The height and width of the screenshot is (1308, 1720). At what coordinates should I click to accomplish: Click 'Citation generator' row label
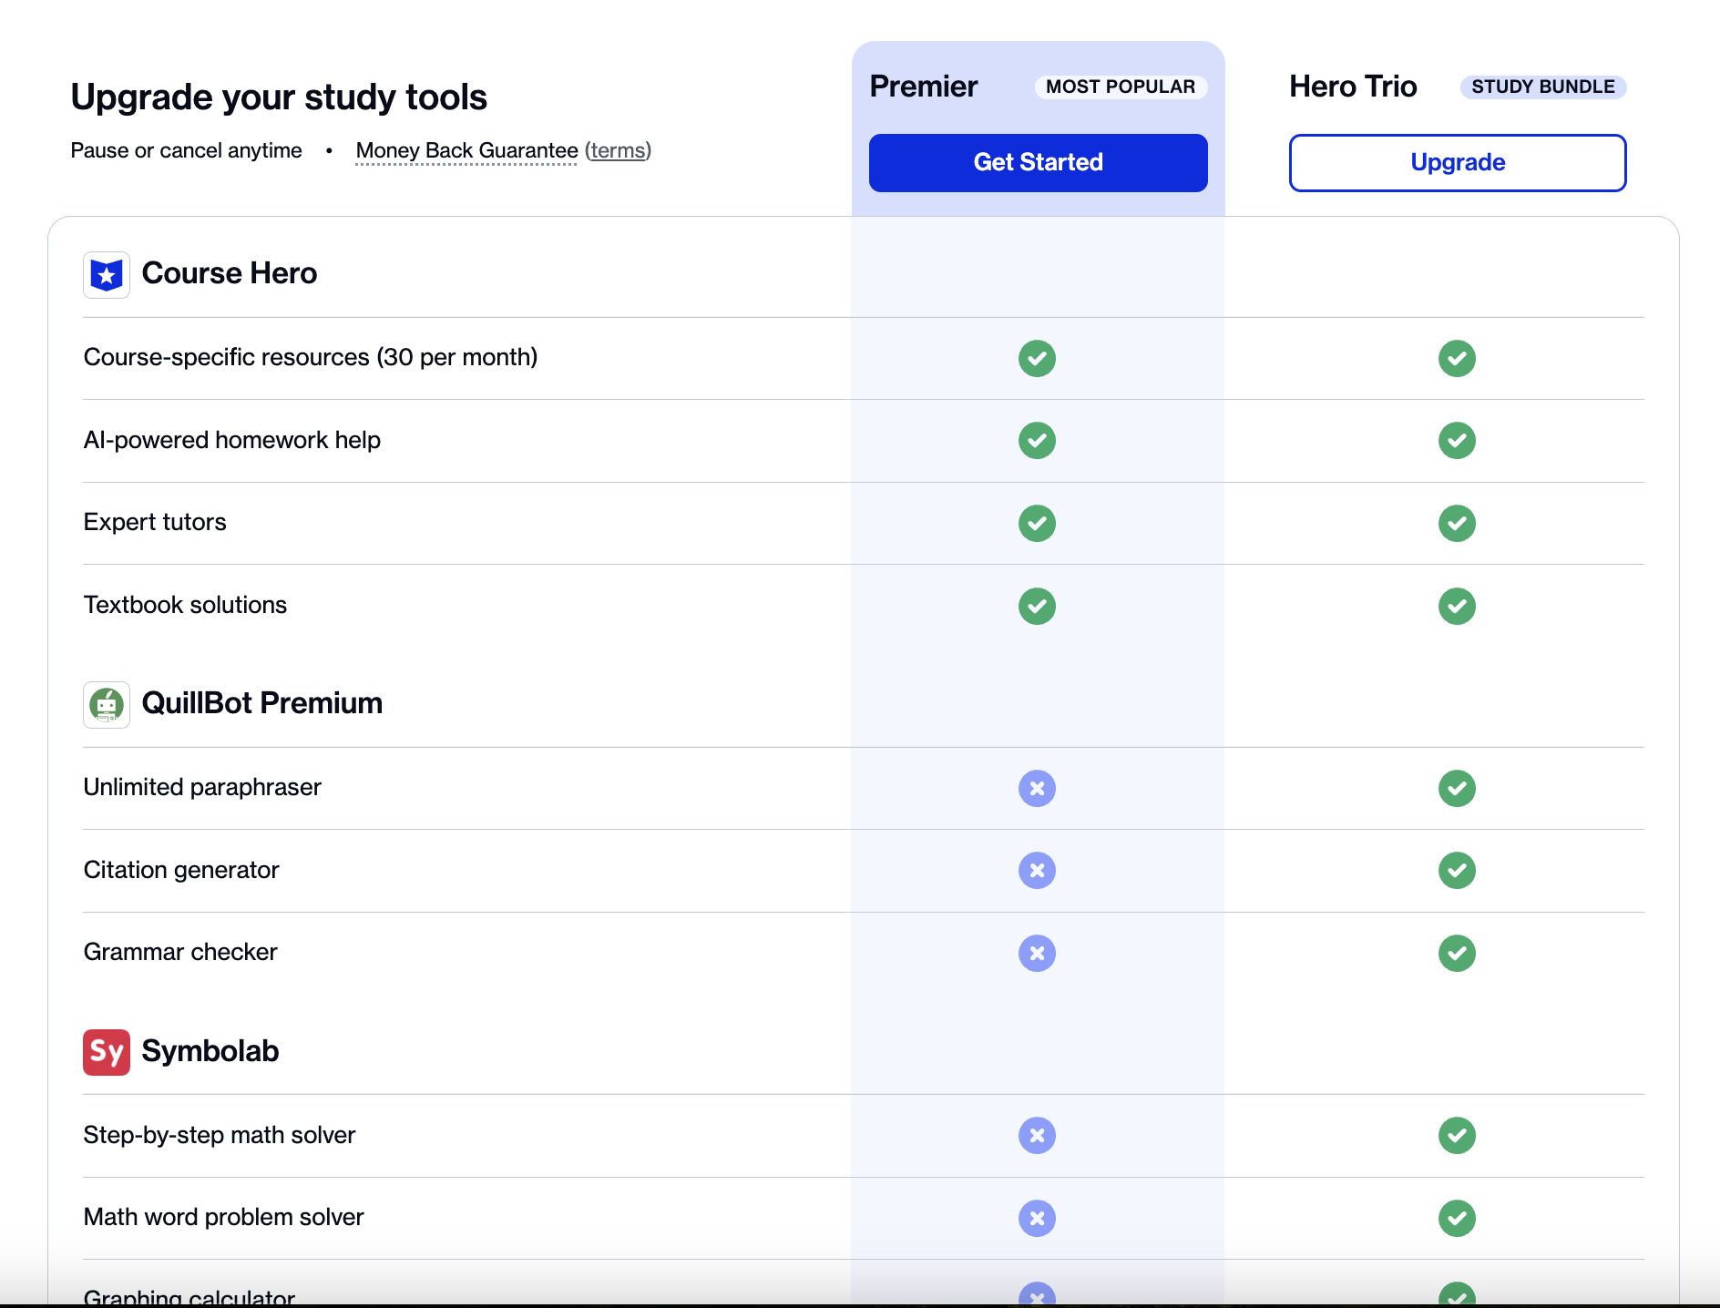tap(181, 870)
